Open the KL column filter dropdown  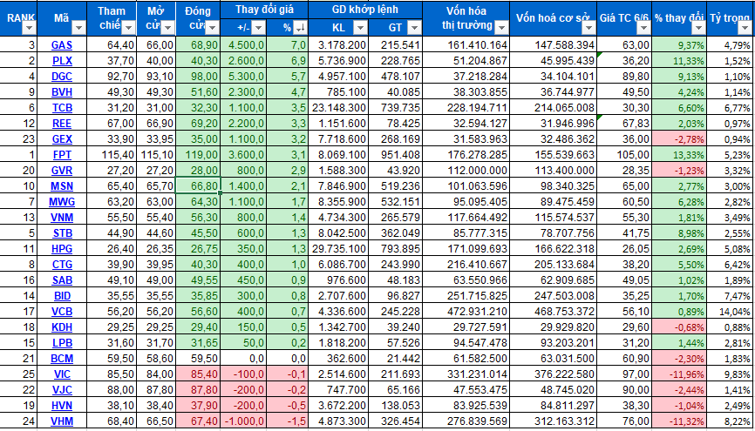pyautogui.click(x=360, y=29)
